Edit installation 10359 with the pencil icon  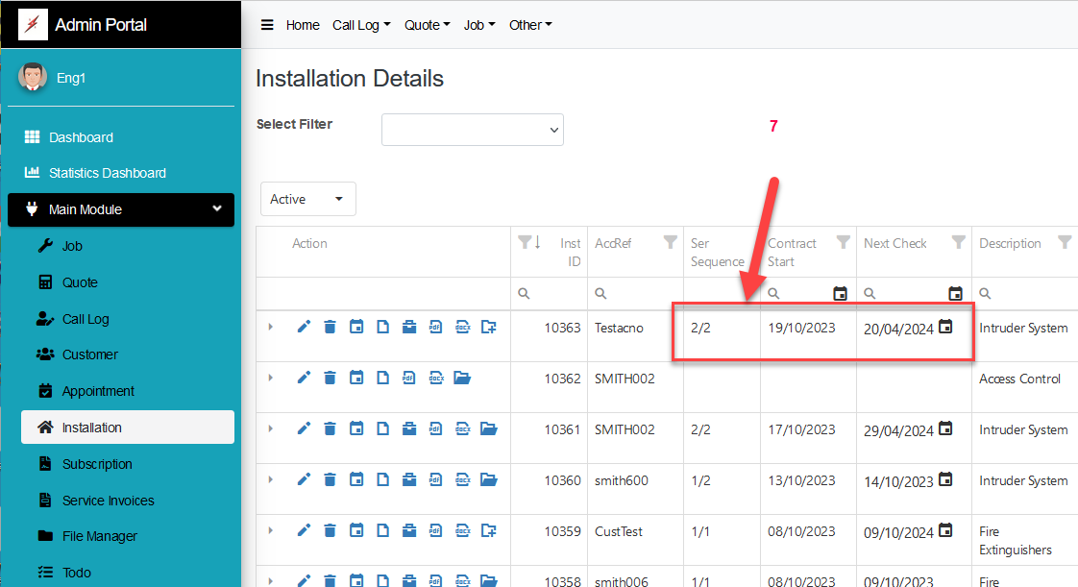coord(304,530)
